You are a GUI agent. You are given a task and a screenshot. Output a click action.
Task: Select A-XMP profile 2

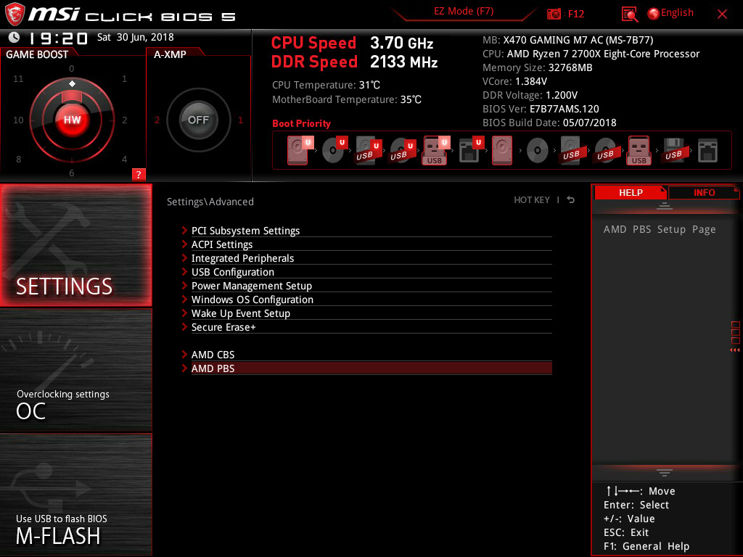click(157, 120)
